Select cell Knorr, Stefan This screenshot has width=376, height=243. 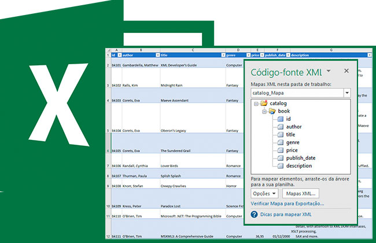(141, 183)
